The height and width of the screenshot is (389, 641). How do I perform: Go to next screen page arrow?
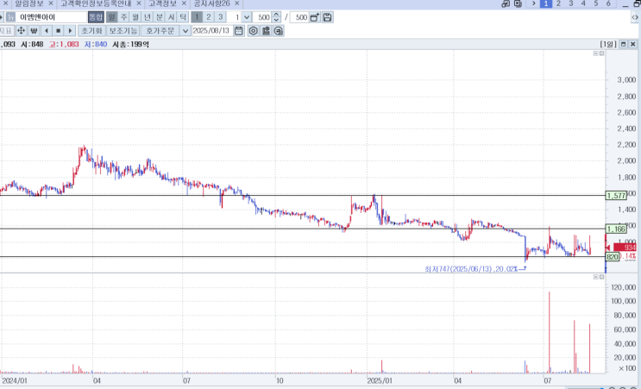533,3
